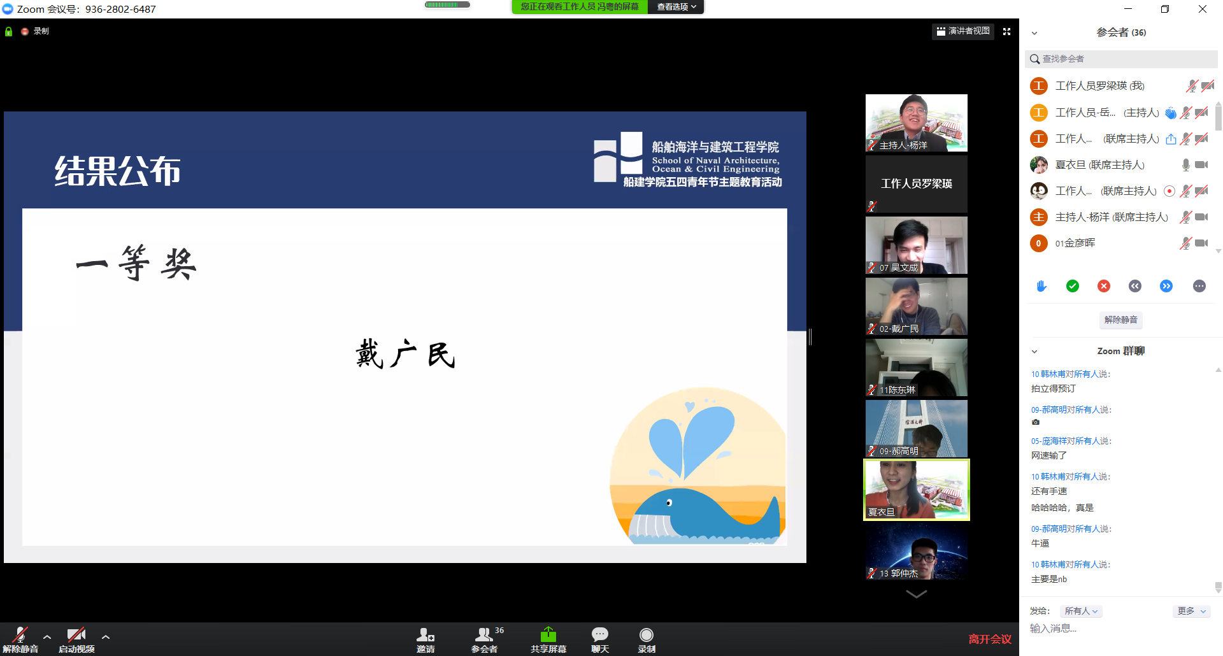The image size is (1223, 656).
Task: Click the 解除静音 button in participants panel
Action: click(x=1120, y=320)
